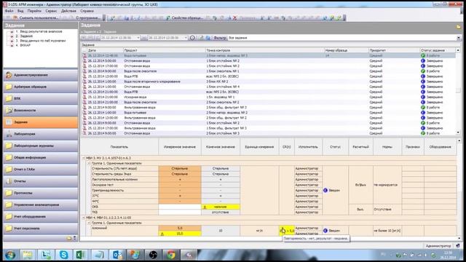Collapse Группа 1 under МВИ 4

pos(89,223)
